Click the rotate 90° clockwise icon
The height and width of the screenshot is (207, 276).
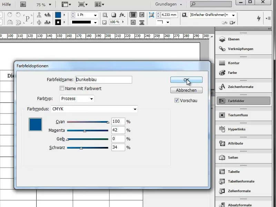10,15
